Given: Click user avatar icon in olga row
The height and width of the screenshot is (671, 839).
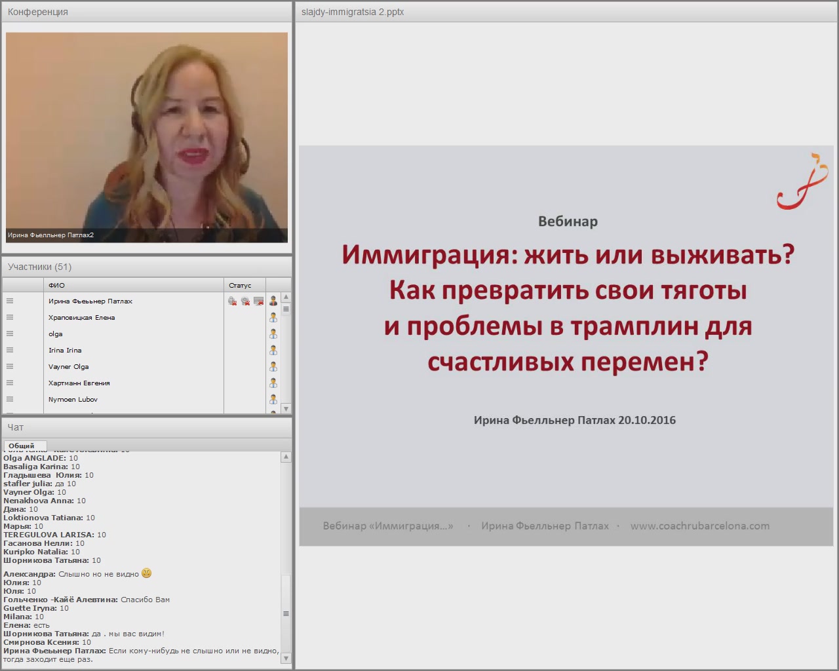Looking at the screenshot, I should click(x=273, y=334).
